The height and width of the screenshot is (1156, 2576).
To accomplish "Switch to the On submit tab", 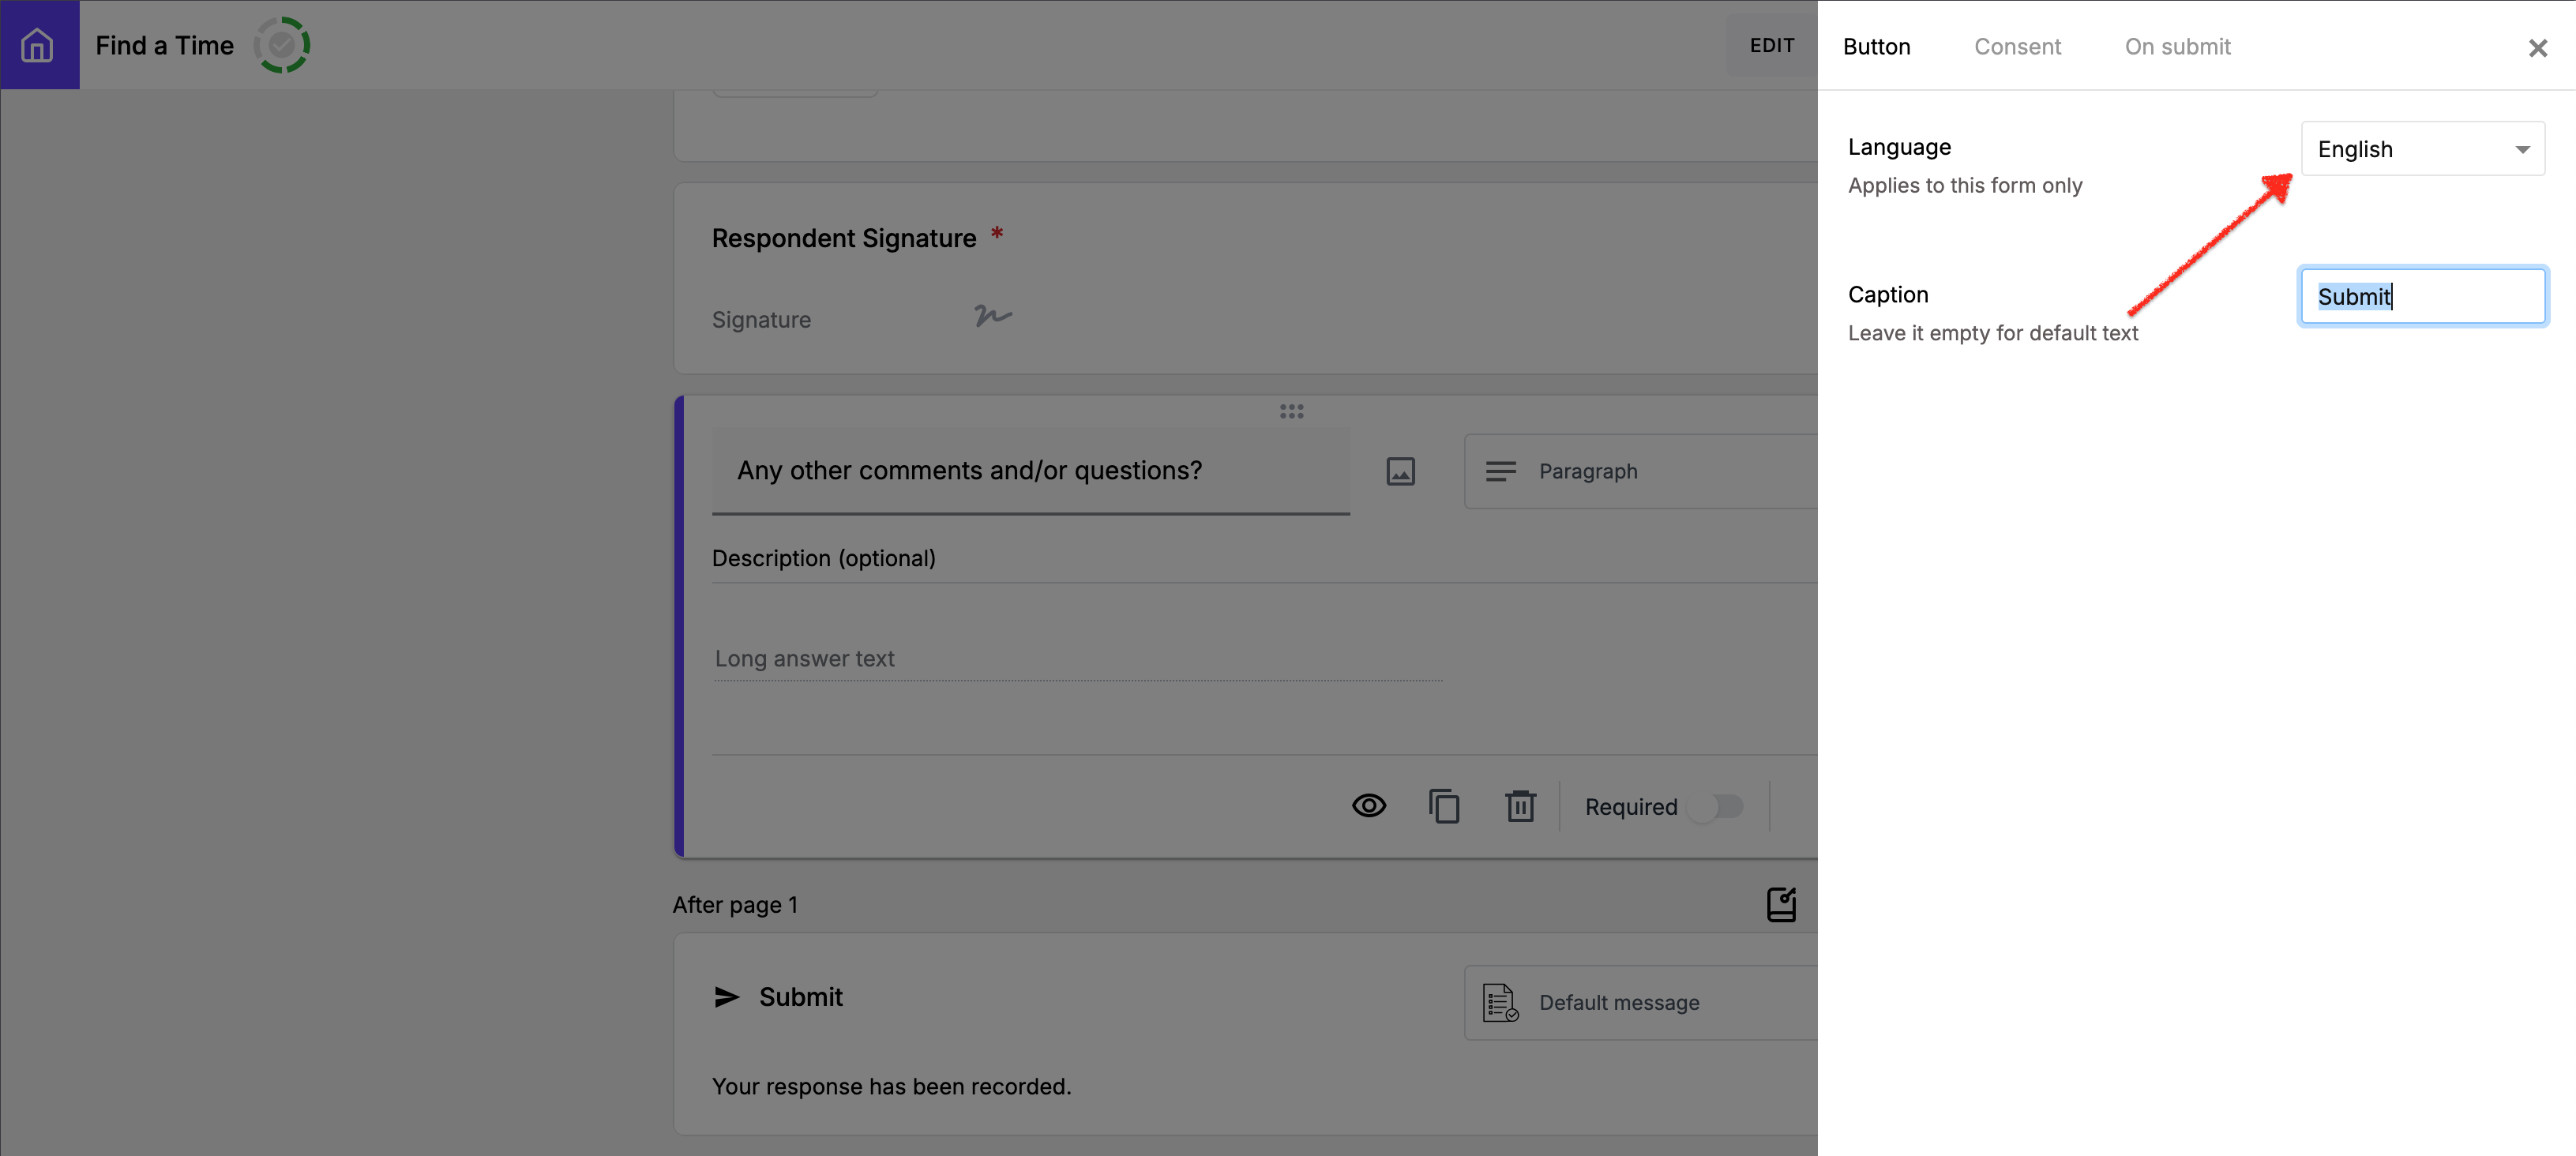I will pos(2177,47).
